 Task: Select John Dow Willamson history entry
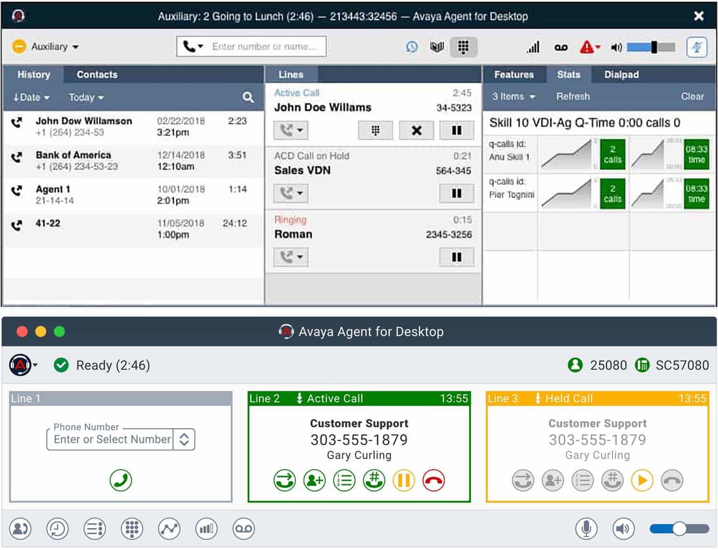click(x=134, y=127)
